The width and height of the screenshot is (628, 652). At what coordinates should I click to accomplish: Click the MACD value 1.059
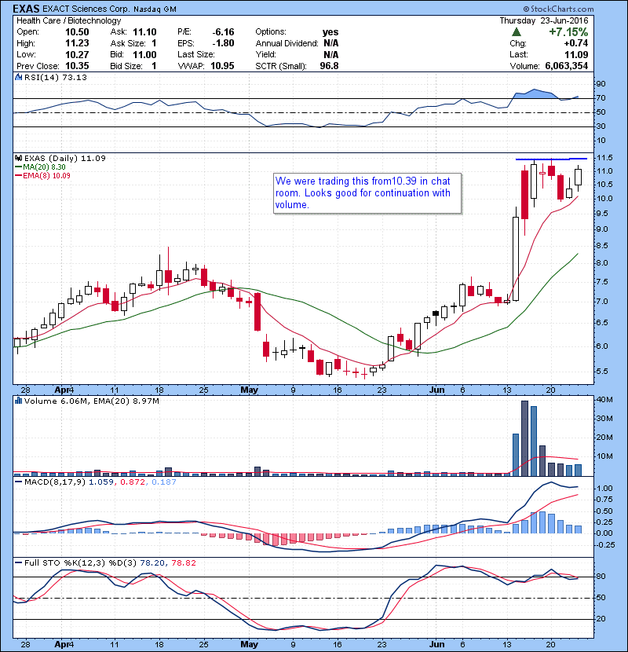coord(100,482)
